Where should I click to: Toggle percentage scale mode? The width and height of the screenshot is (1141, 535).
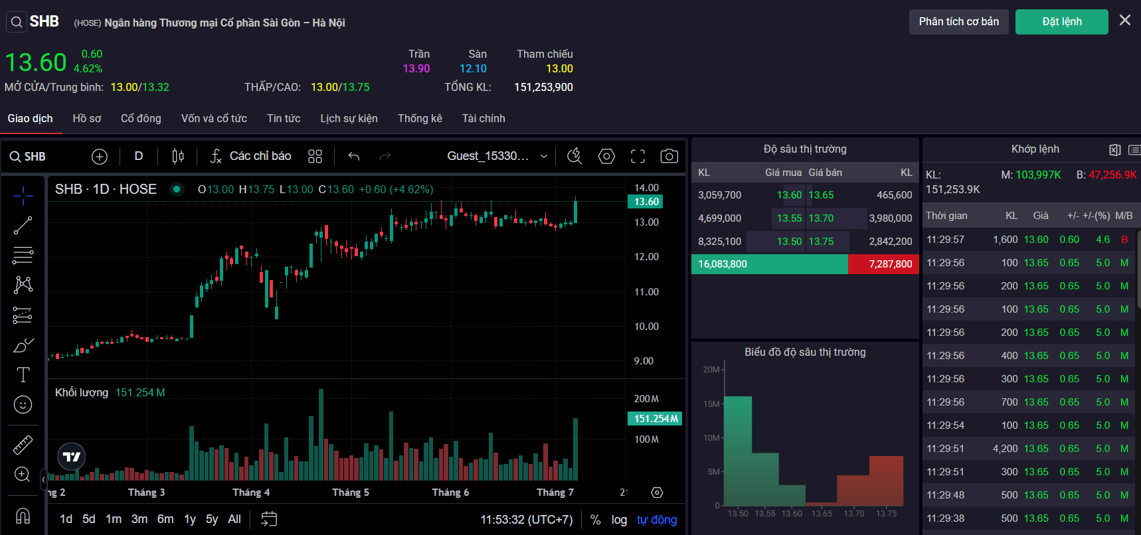(596, 520)
